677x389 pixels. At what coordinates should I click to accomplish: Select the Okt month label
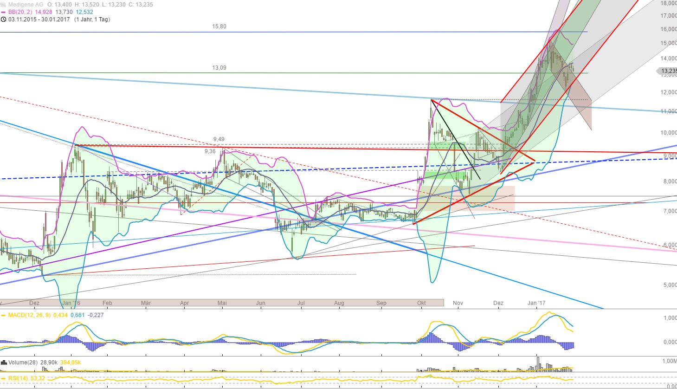[421, 303]
